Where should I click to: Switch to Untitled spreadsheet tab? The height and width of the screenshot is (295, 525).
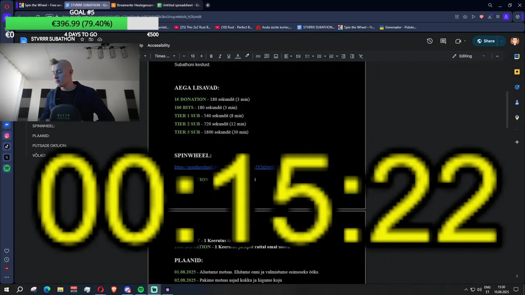[179, 5]
